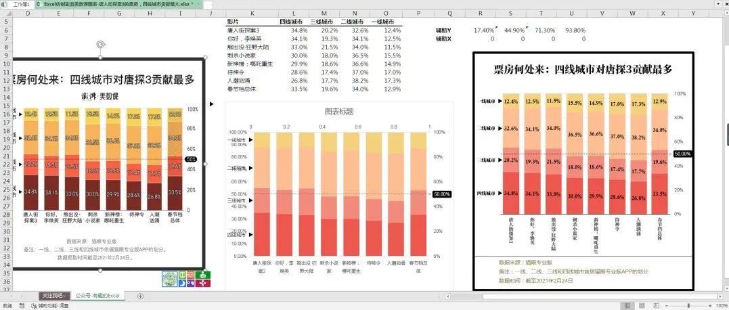This screenshot has width=729, height=310.
Task: Select the 春节档总体 cell in the table
Action: (x=252, y=89)
